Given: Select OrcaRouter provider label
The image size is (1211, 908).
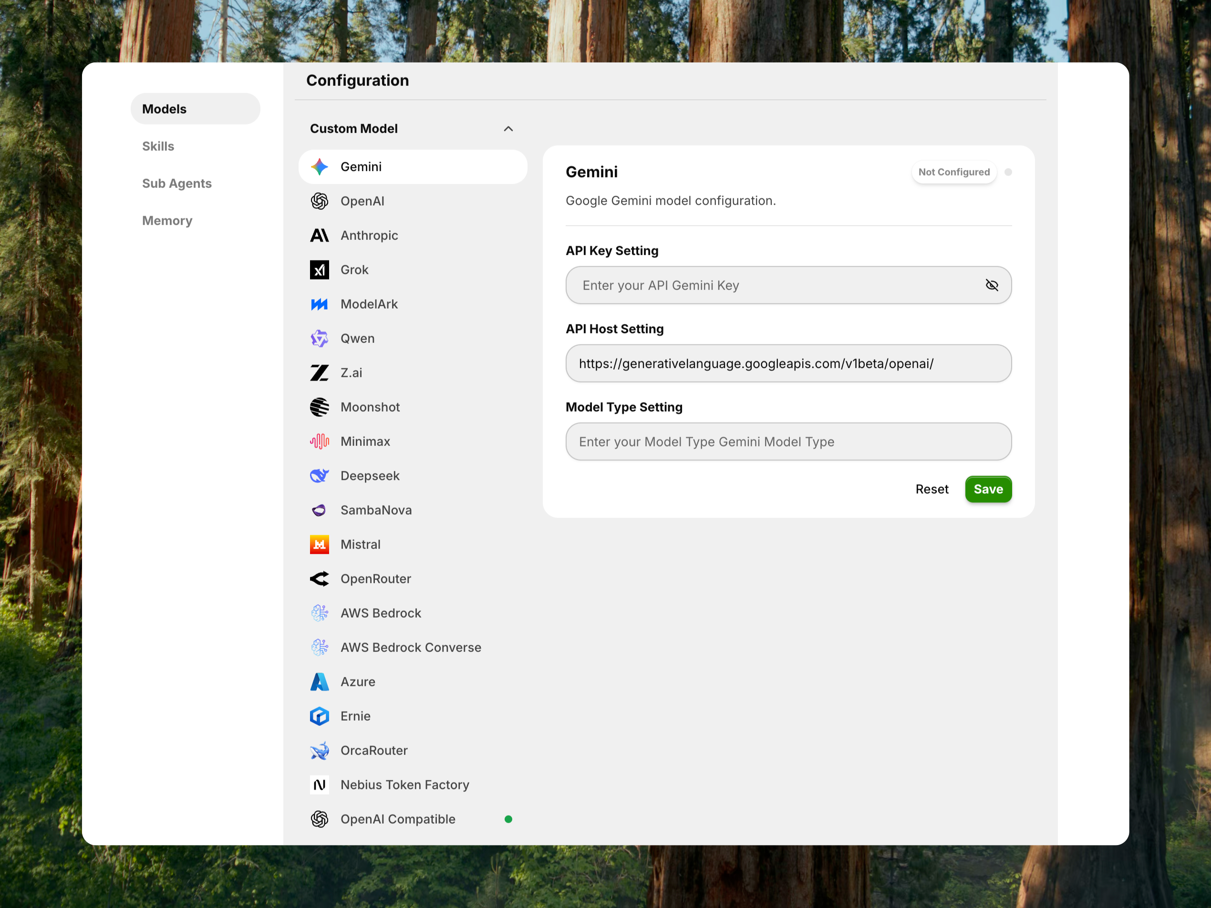Looking at the screenshot, I should [x=374, y=750].
